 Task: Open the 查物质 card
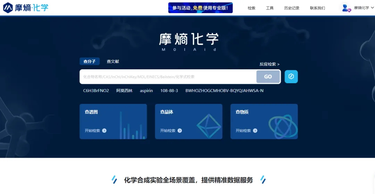pos(264,122)
